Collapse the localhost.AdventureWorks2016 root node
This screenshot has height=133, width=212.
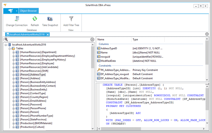tap(6, 45)
